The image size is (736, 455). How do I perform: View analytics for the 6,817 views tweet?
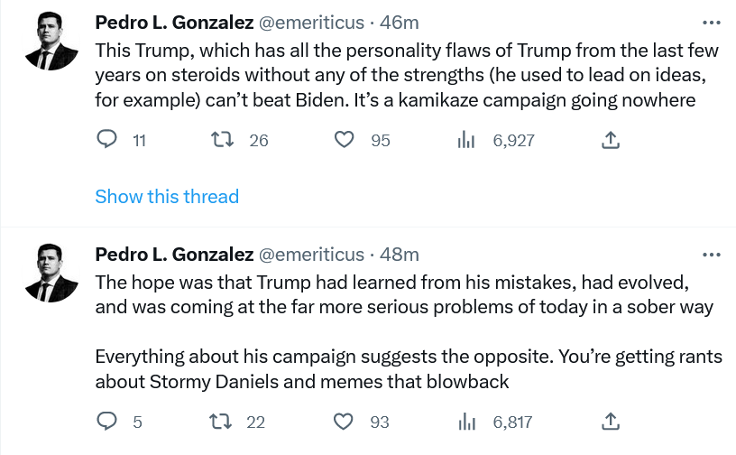pos(466,422)
